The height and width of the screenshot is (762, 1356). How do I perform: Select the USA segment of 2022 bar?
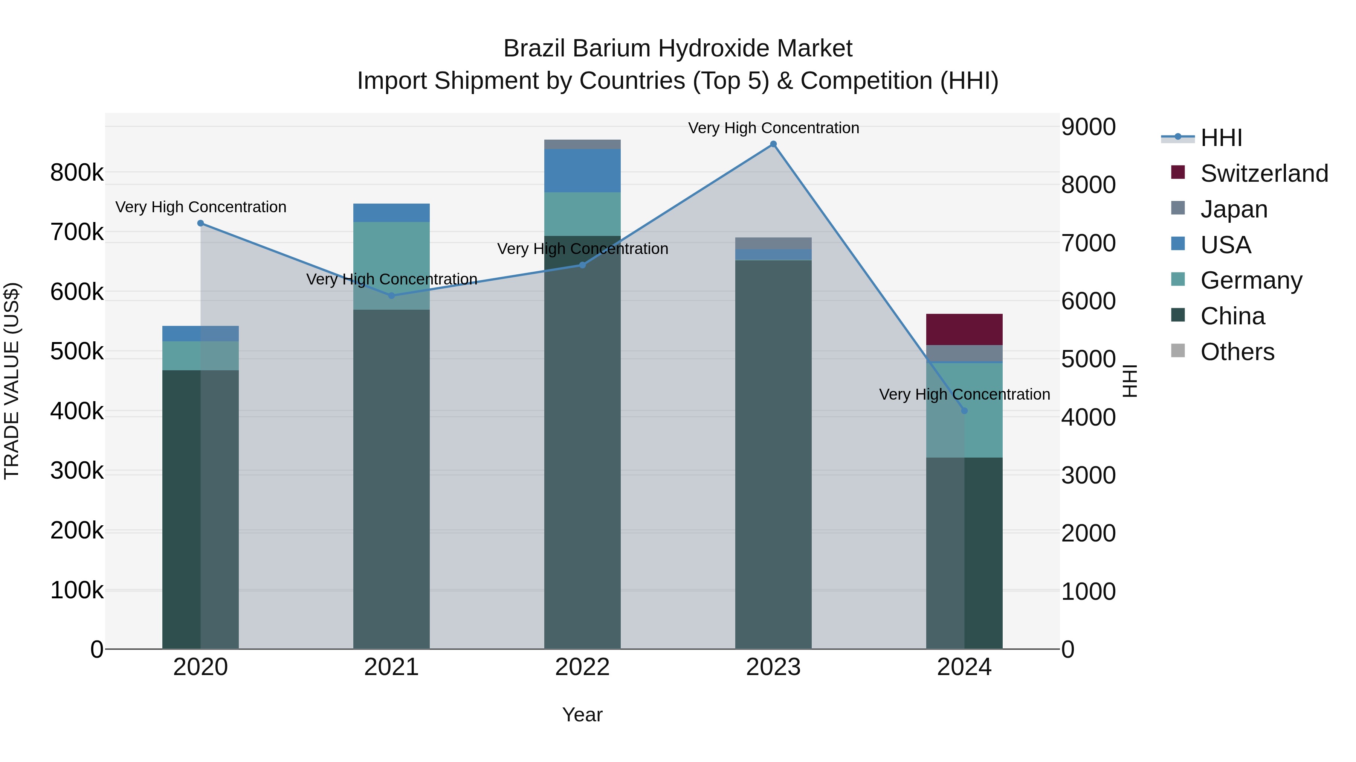582,170
